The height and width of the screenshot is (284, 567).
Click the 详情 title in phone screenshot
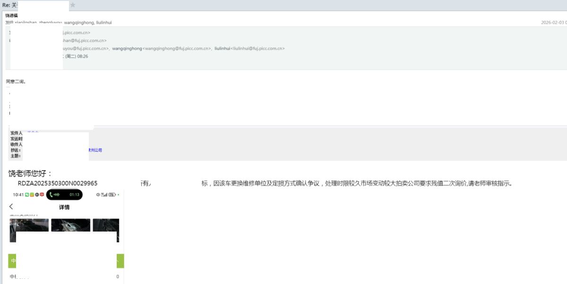(x=64, y=207)
